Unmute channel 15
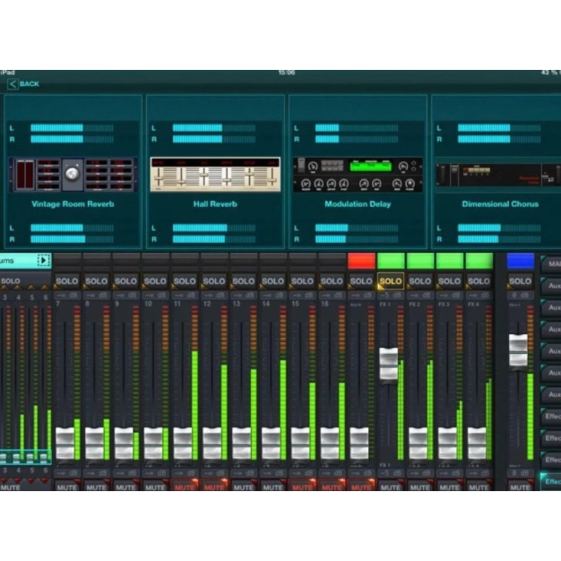Image resolution: width=561 pixels, height=561 pixels. [302, 487]
